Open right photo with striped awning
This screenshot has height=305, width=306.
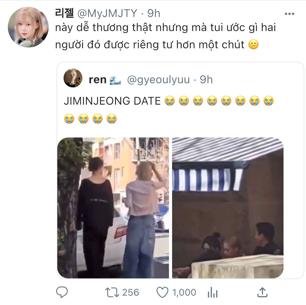228,208
